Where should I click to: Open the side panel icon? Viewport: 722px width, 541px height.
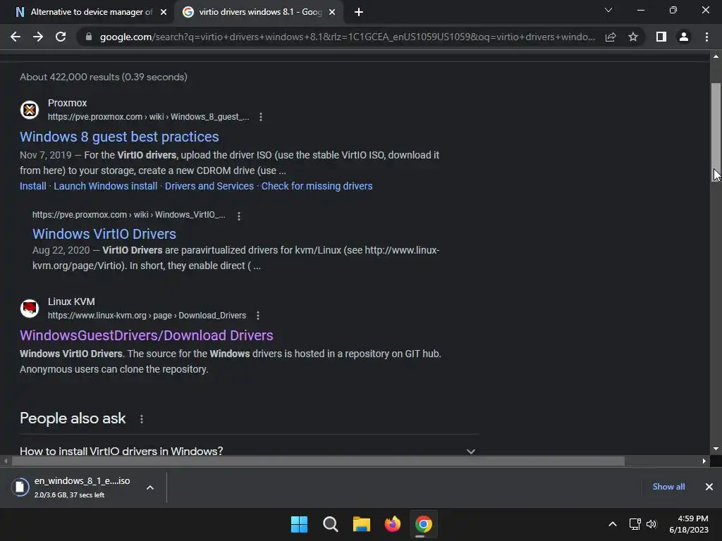click(x=661, y=37)
